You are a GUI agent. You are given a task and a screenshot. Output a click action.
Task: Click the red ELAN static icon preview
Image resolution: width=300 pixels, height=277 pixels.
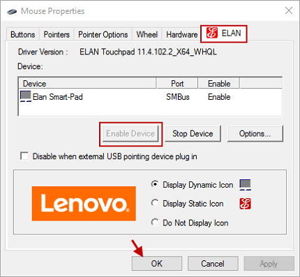pyautogui.click(x=245, y=204)
